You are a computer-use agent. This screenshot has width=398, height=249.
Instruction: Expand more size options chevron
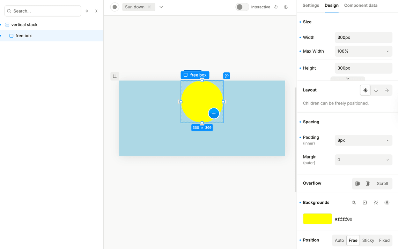click(347, 78)
